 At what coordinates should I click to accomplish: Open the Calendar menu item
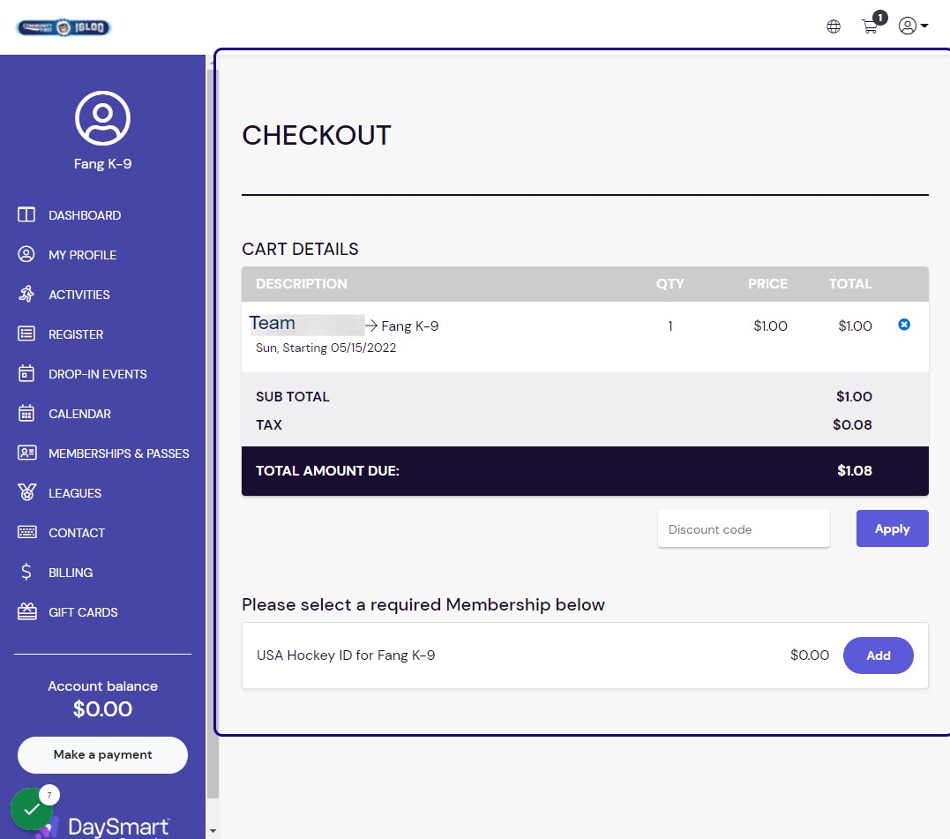[79, 414]
